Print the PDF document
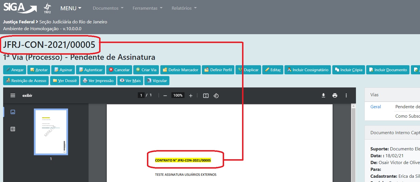The image size is (420, 182). tap(335, 95)
